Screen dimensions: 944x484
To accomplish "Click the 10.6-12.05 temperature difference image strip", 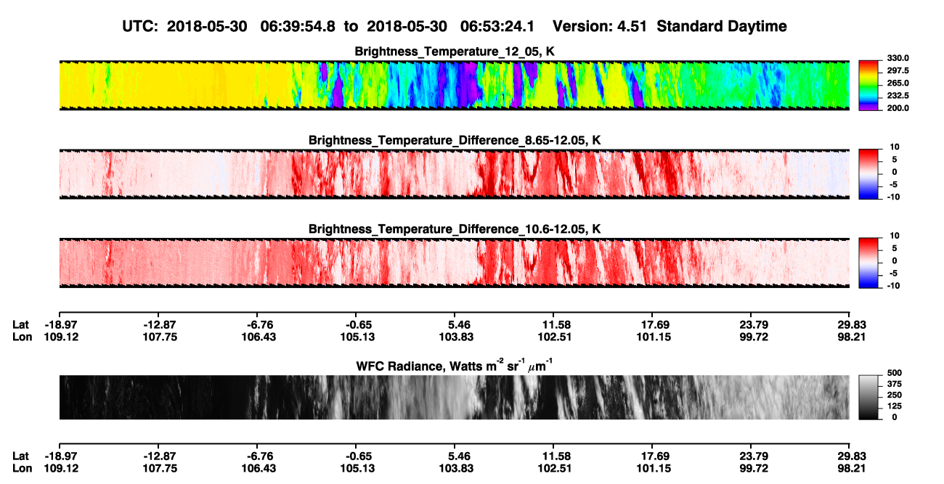I will click(454, 262).
